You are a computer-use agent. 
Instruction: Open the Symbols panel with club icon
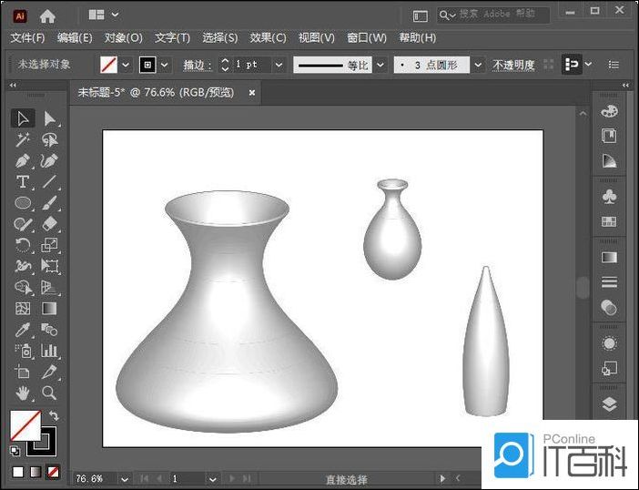point(609,196)
